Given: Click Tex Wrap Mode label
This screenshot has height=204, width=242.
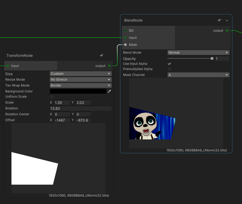Looking at the screenshot, I should [17, 85].
